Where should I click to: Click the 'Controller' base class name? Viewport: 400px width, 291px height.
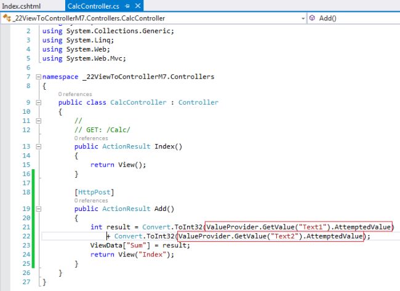pyautogui.click(x=198, y=102)
